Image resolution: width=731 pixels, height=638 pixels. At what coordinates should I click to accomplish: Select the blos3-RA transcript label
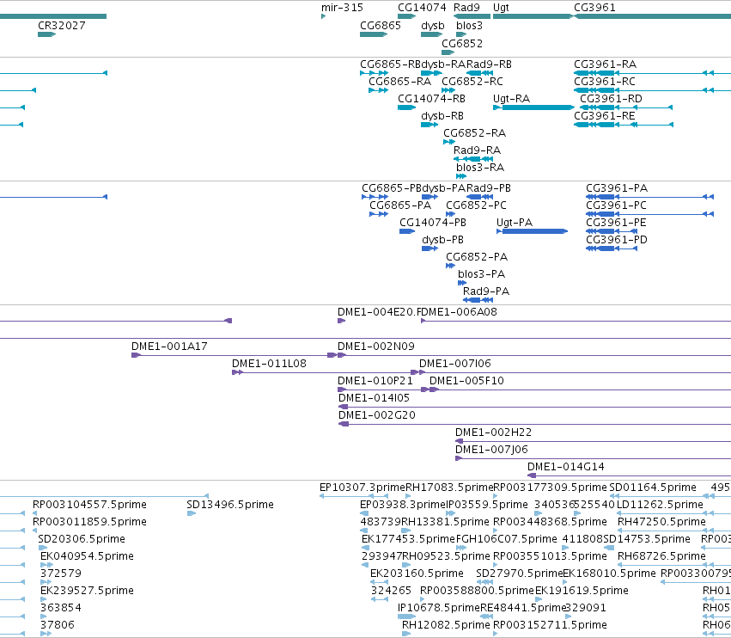point(479,167)
